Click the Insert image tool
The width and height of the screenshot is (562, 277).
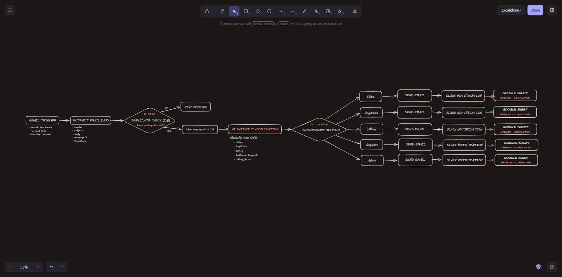click(328, 11)
